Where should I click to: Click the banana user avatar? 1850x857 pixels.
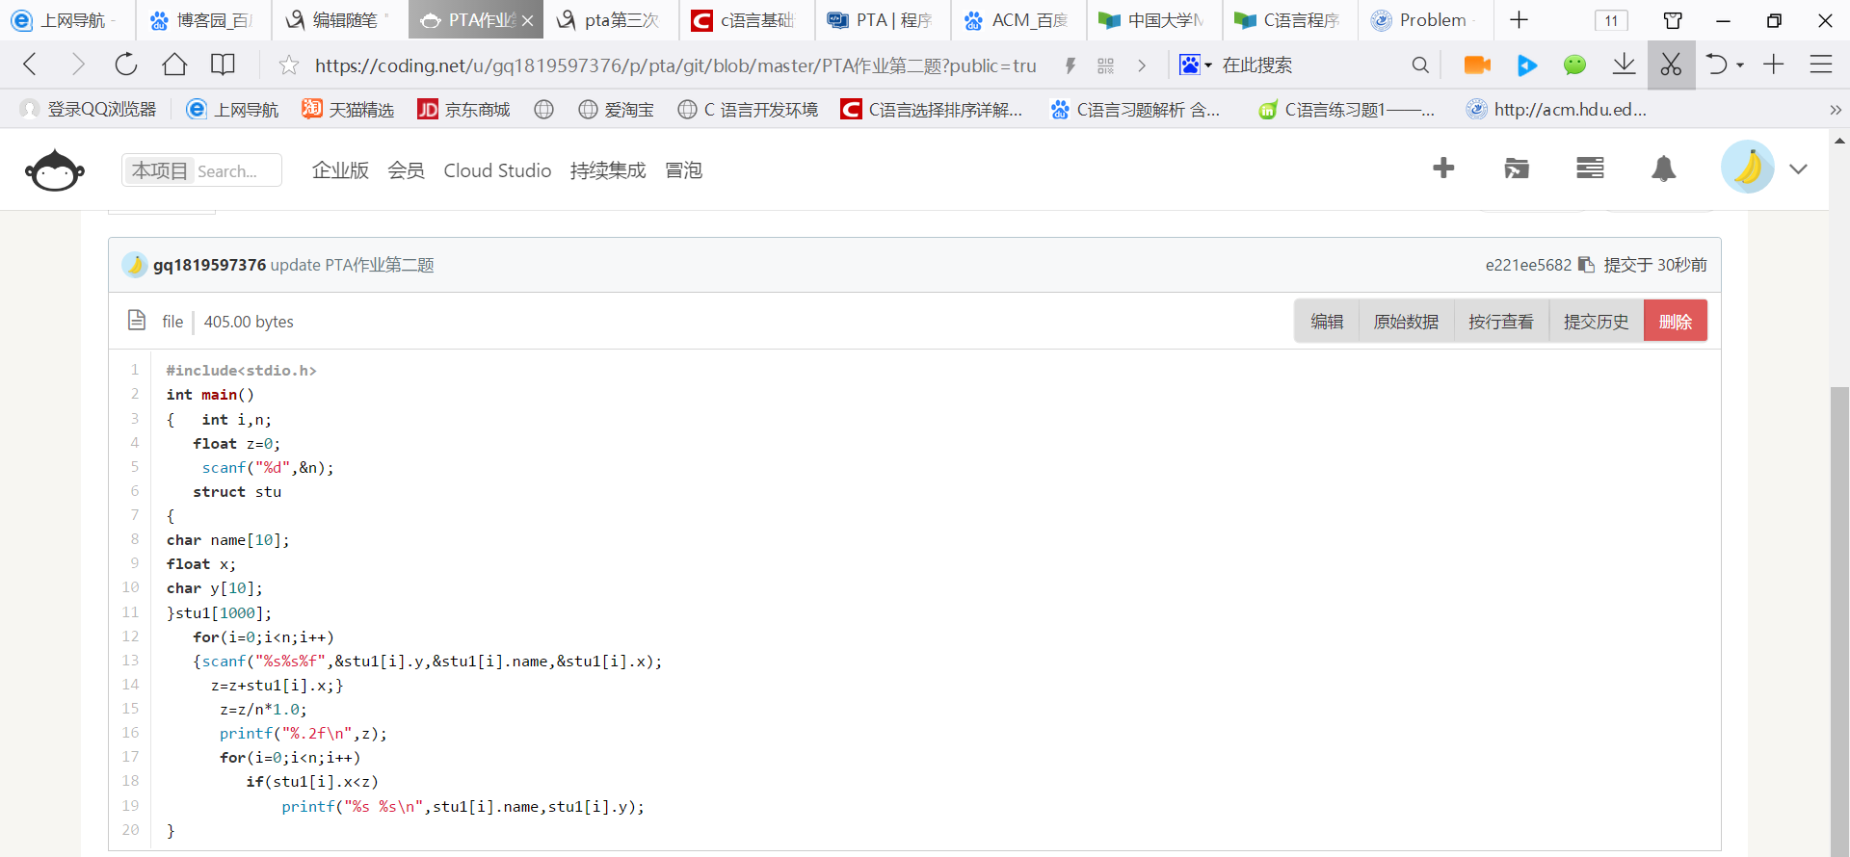1748,168
